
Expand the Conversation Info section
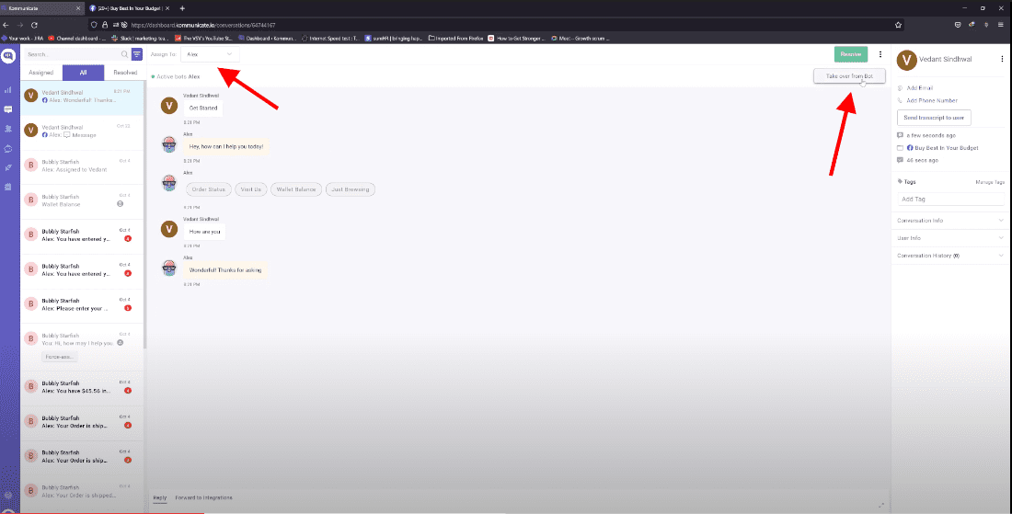(x=949, y=221)
